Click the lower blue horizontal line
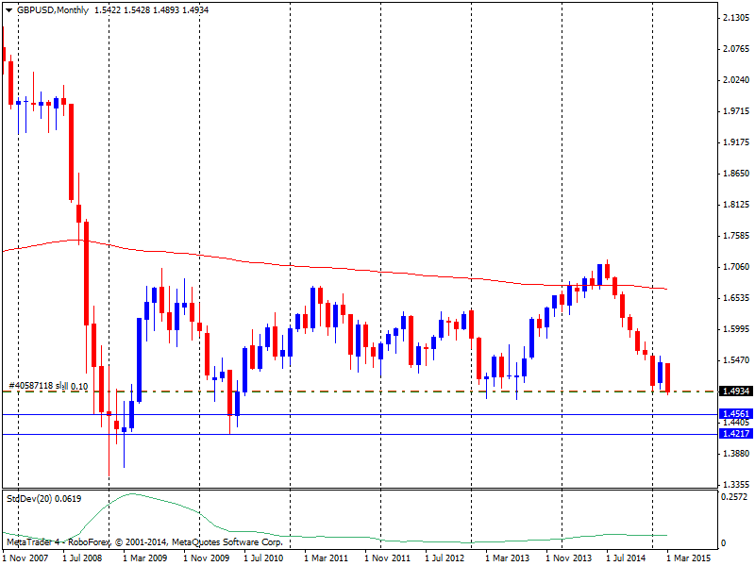755x566 pixels. (361, 435)
